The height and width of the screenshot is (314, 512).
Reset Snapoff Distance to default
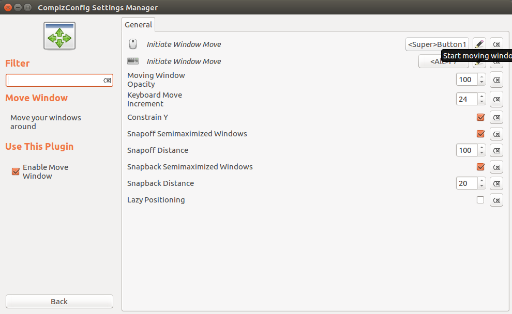(x=496, y=150)
